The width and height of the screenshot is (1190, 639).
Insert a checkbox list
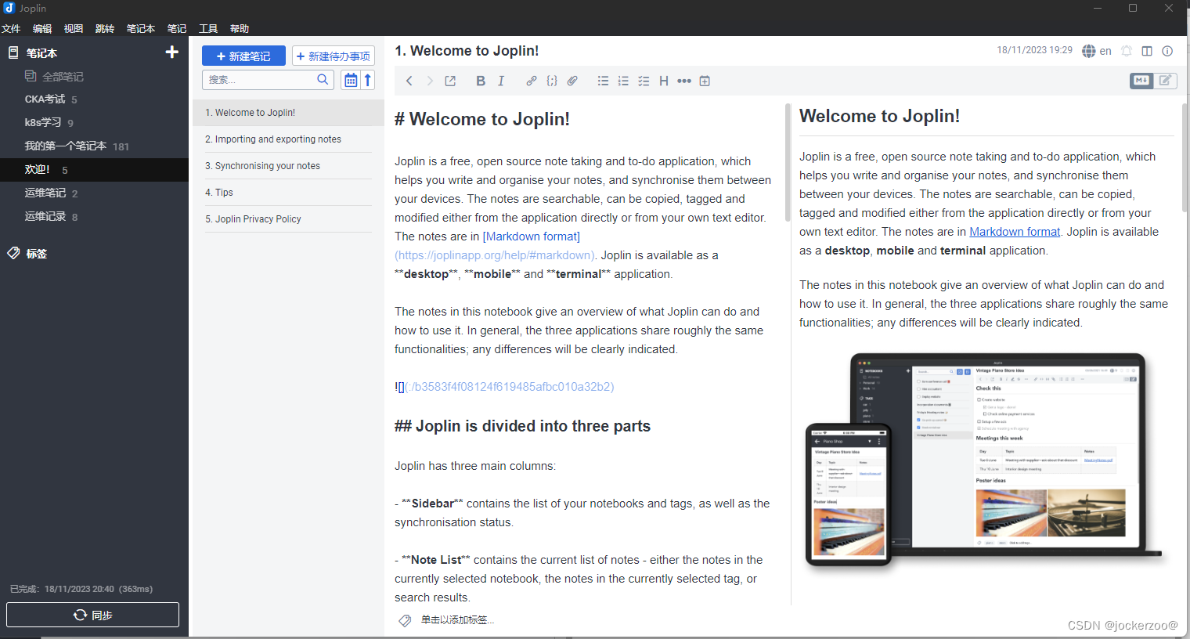[x=644, y=81]
